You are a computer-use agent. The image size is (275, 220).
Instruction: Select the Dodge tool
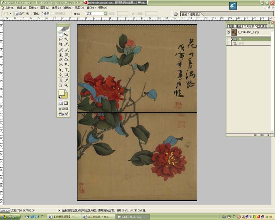tap(66, 64)
